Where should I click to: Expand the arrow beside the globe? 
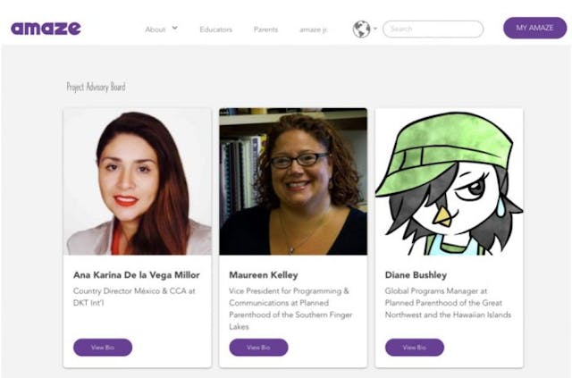point(375,29)
